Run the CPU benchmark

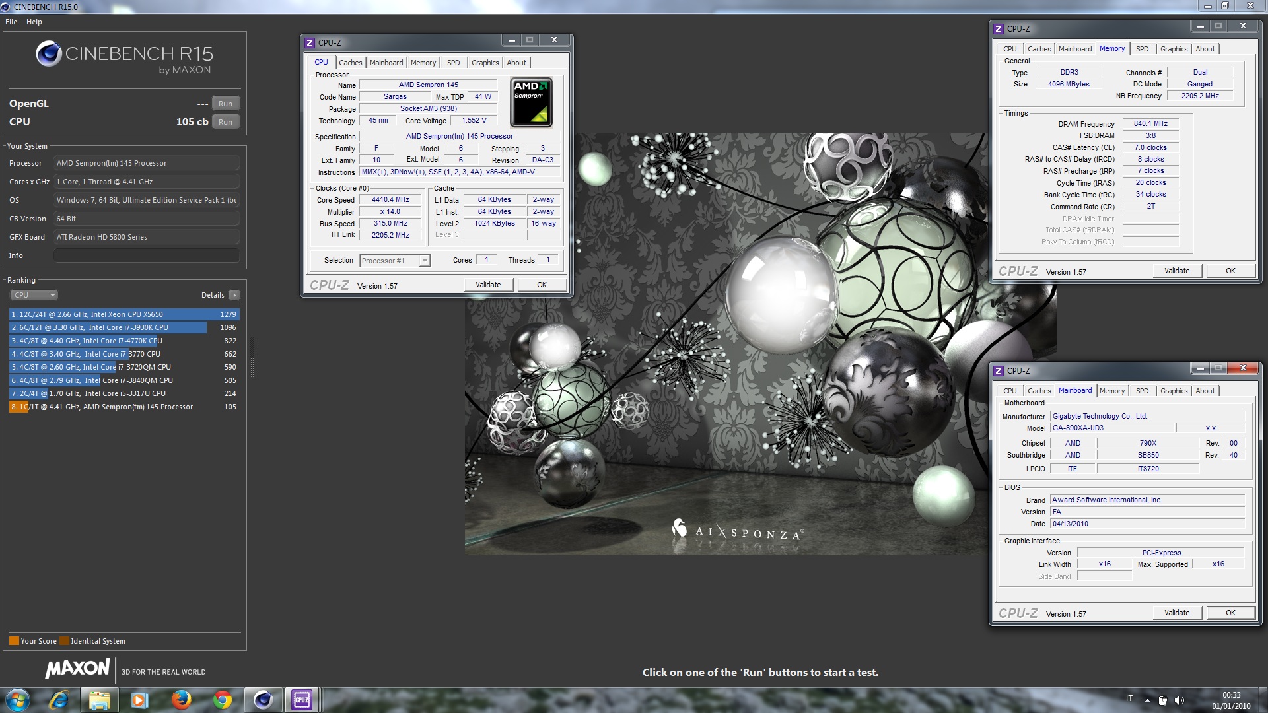(x=225, y=122)
